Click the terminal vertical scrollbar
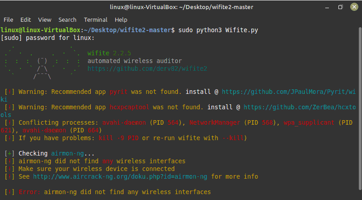Screen dimensions: 362x200 tap(360, 108)
